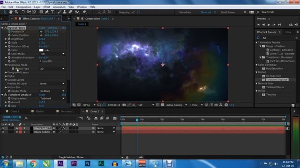
Task: Toggle the Position XY stopwatch
Action: 9,31
